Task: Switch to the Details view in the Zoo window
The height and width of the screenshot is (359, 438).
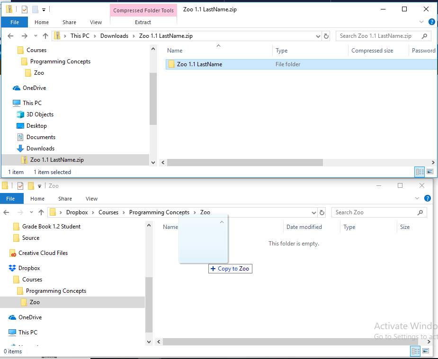Action: tap(415, 351)
